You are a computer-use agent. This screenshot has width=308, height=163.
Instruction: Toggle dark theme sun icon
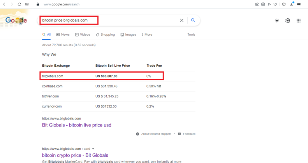277,21
